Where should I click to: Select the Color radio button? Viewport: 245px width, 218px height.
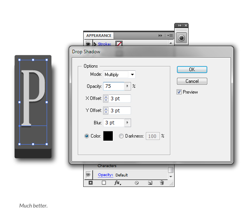[87, 136]
